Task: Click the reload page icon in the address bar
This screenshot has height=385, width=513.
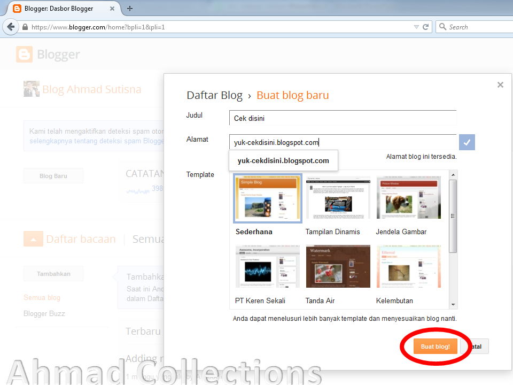Action: pyautogui.click(x=426, y=27)
